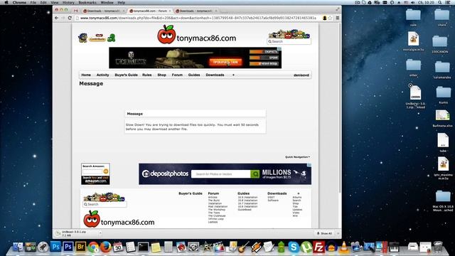Image resolution: width=455 pixels, height=256 pixels.
Task: Launch uTorrent from the Dock
Action: [306, 247]
